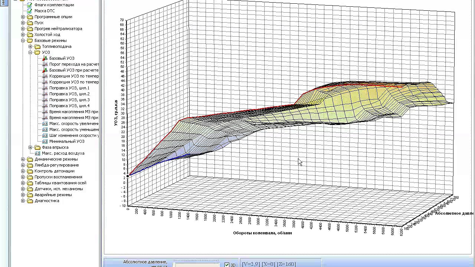Select the Контроль детонации folder label
Image resolution: width=475 pixels, height=267 pixels.
coord(55,171)
